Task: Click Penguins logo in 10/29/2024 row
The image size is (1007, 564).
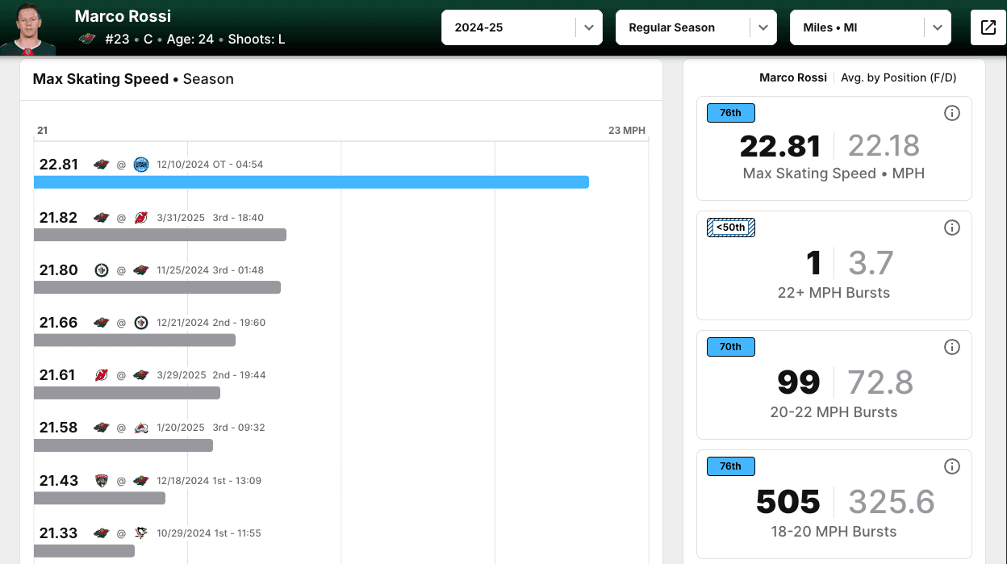Action: pos(141,533)
